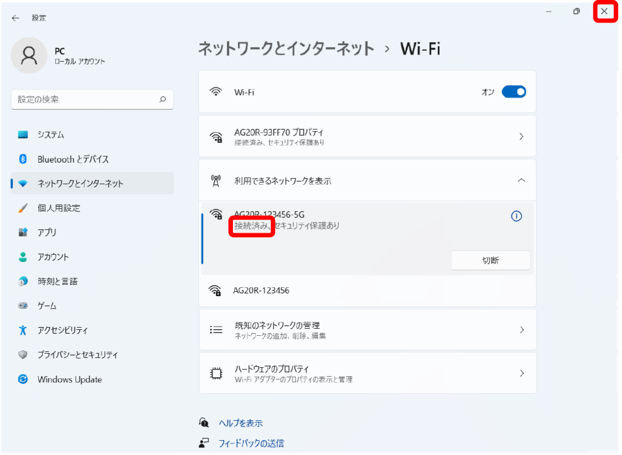Turn off the Wi-Fi toggle
This screenshot has width=622, height=455.
pos(514,92)
